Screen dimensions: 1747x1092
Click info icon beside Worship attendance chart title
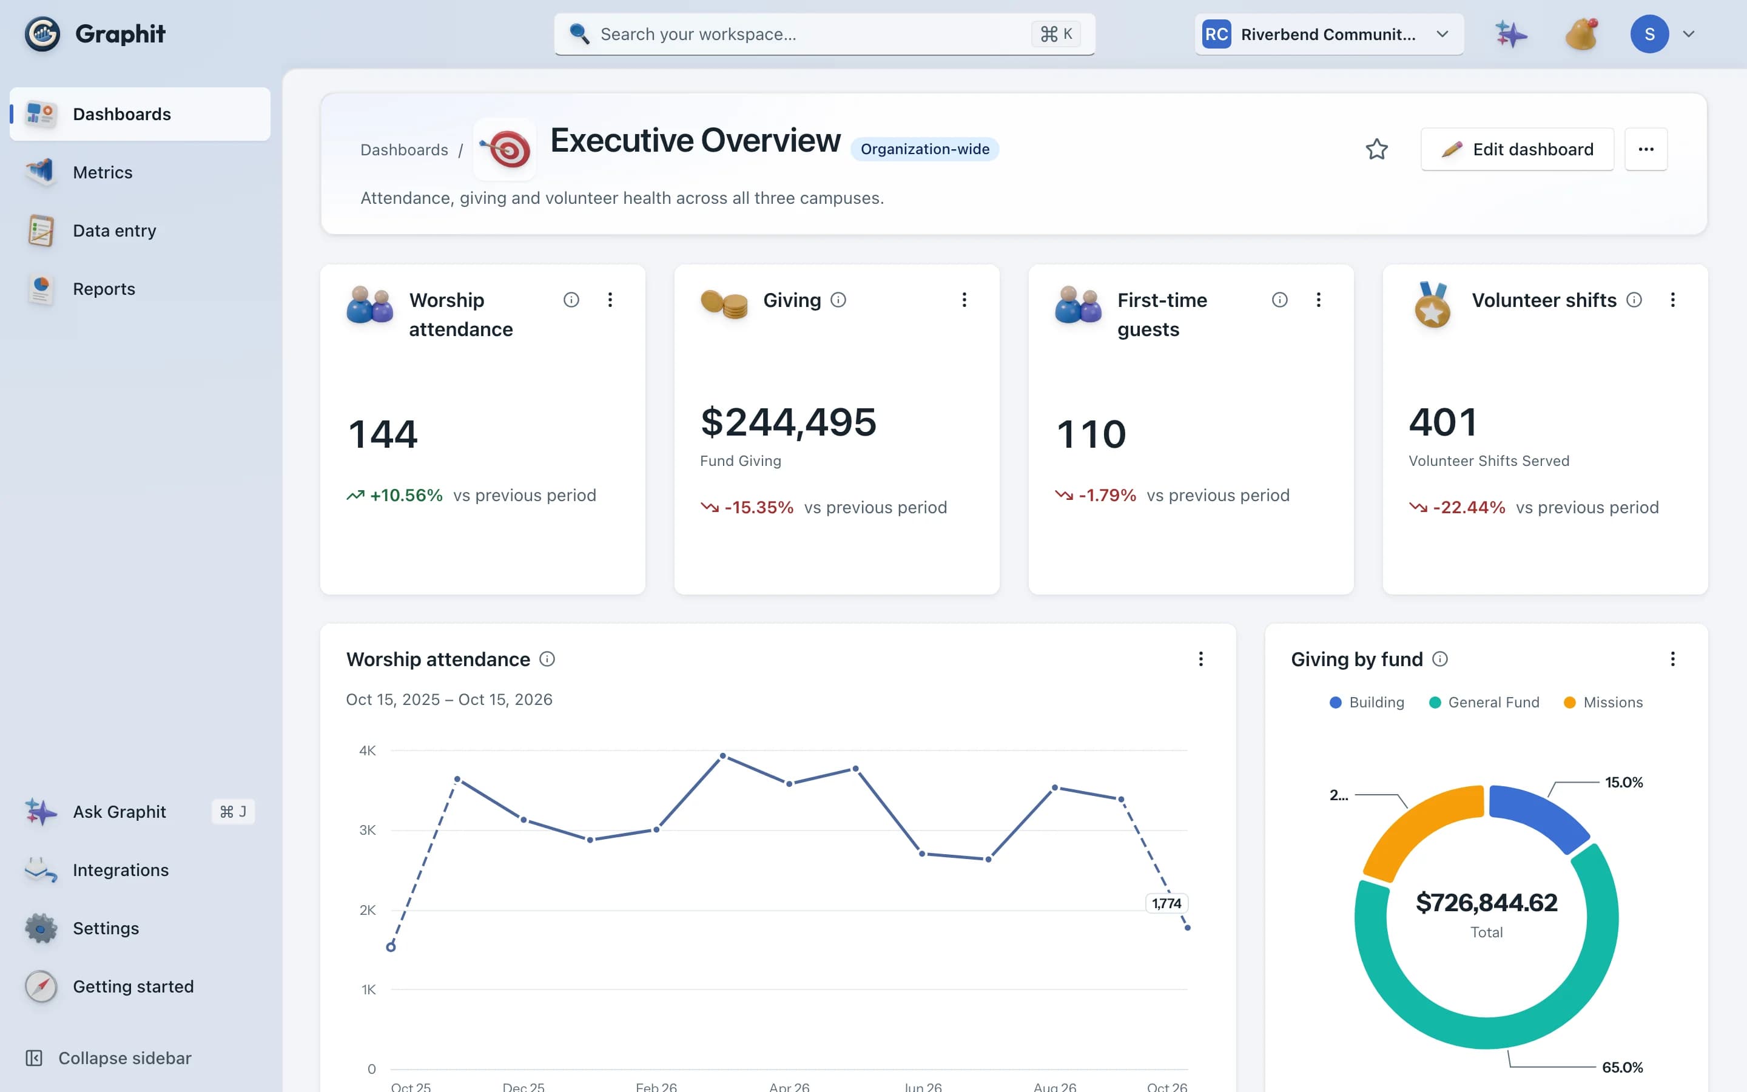[547, 659]
